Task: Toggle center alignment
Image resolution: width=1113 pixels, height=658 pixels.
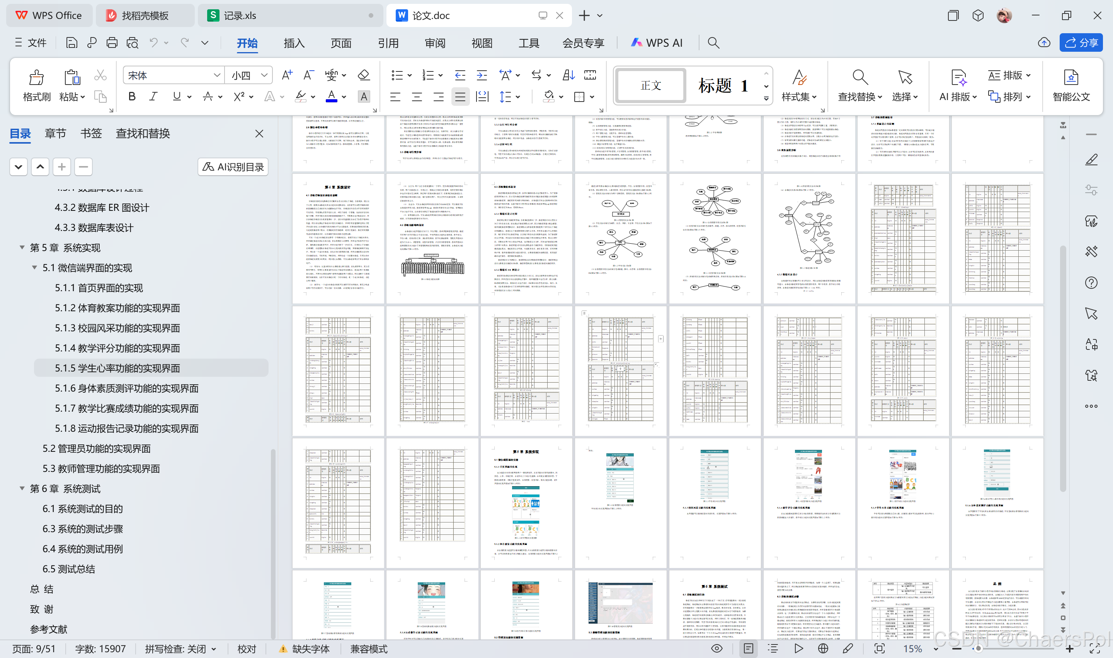Action: pyautogui.click(x=417, y=96)
